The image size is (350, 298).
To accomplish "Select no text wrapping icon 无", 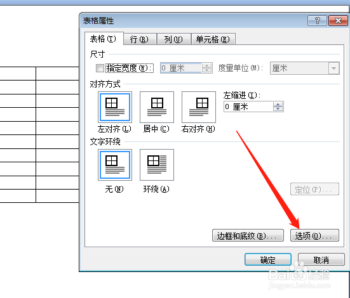I will click(x=115, y=165).
